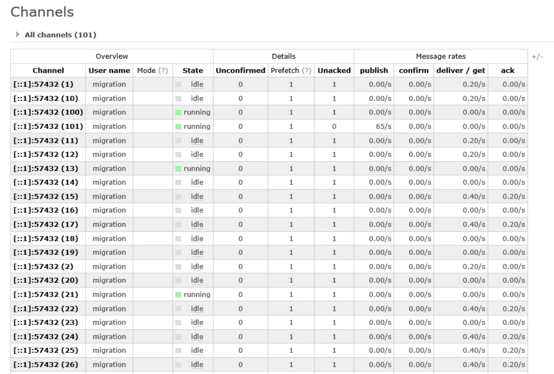Sort by publish rate column header
Viewport: 554px width, 374px height.
point(374,70)
